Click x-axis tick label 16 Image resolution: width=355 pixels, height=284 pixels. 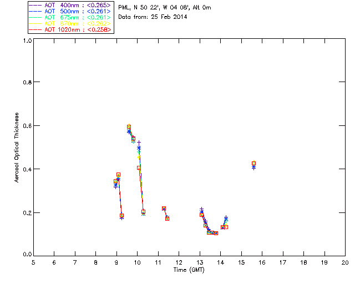[x=262, y=262]
